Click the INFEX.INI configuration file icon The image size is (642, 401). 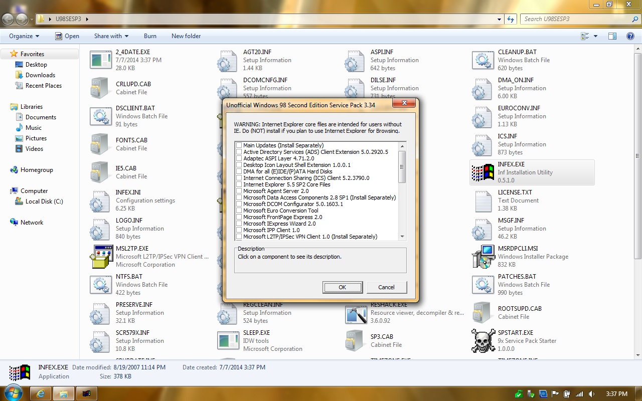point(101,200)
